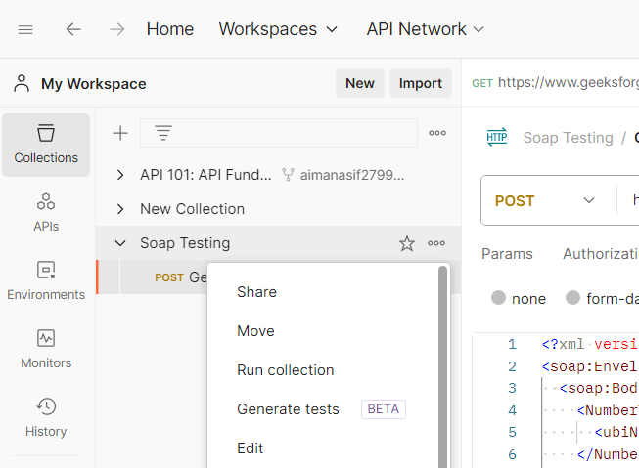Open Collections in the sidebar
The image size is (639, 468).
point(46,145)
